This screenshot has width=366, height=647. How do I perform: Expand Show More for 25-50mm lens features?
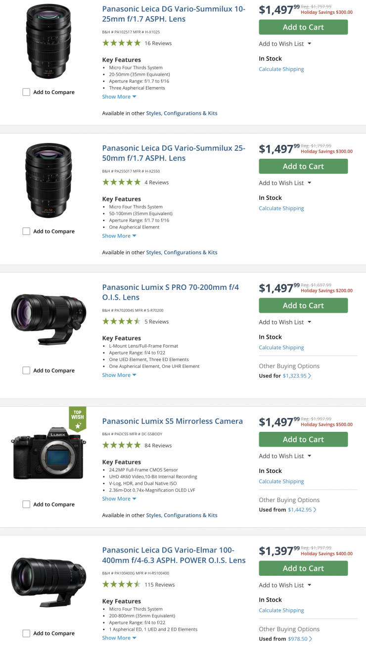coord(119,236)
